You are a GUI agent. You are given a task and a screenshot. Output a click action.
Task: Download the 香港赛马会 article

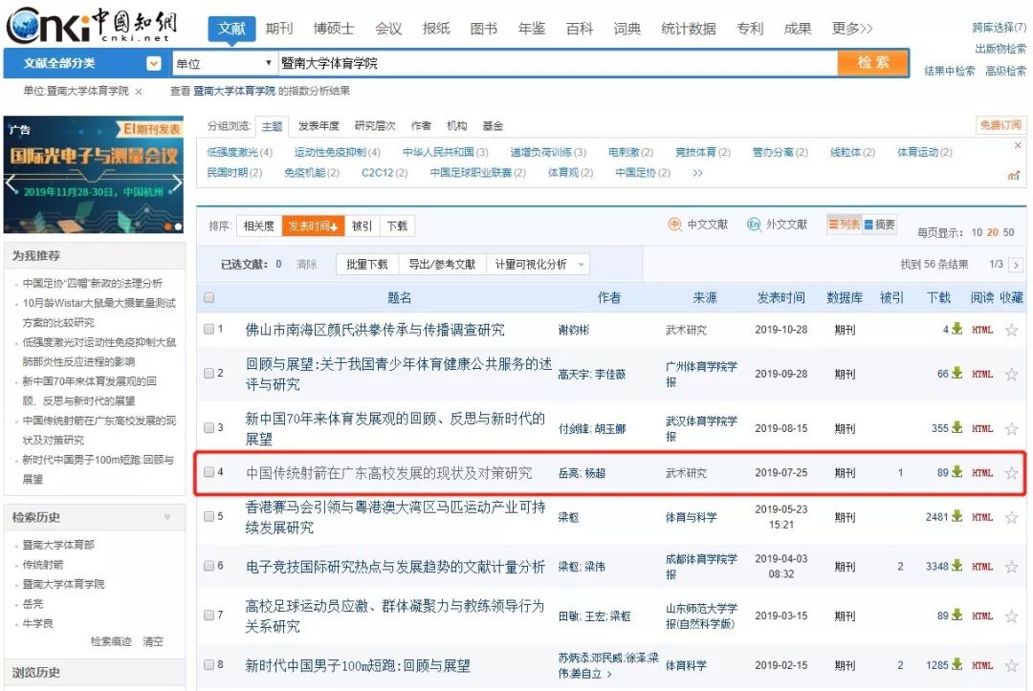(x=956, y=517)
